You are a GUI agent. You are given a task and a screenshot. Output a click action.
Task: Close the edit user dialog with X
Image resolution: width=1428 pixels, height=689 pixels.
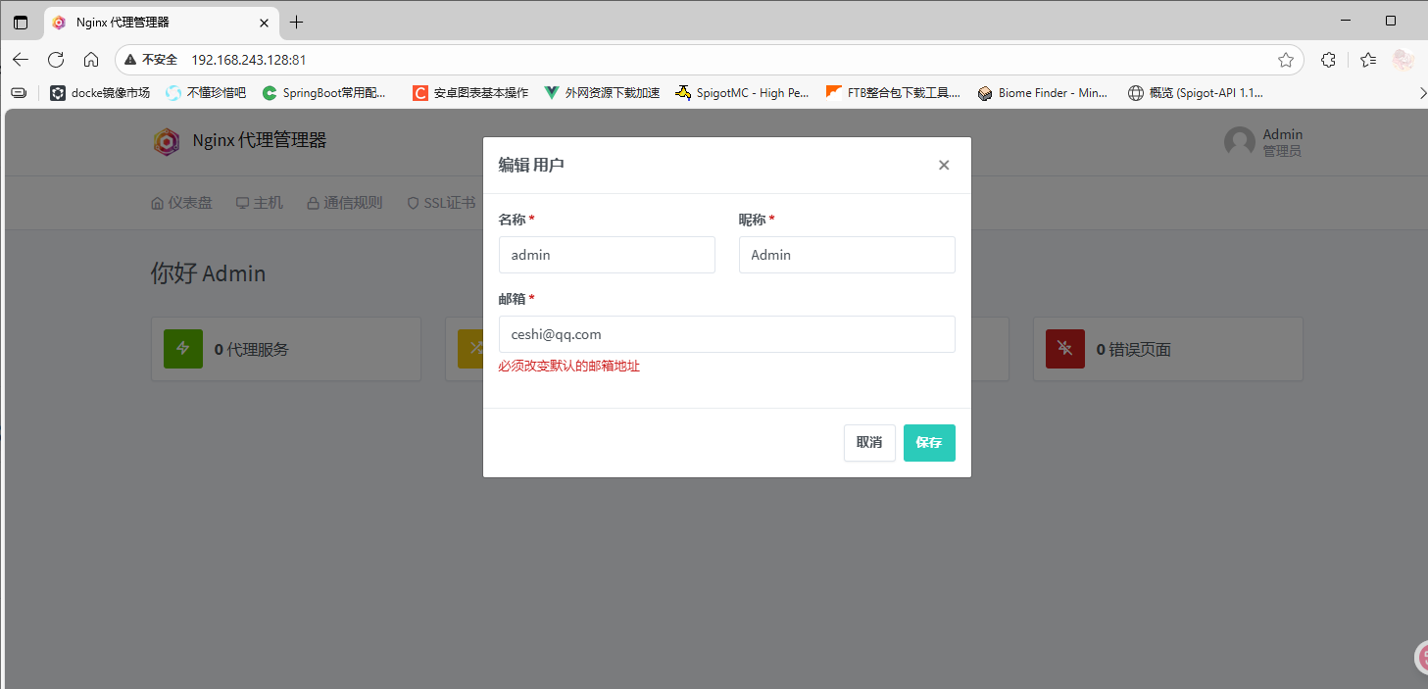[x=944, y=165]
